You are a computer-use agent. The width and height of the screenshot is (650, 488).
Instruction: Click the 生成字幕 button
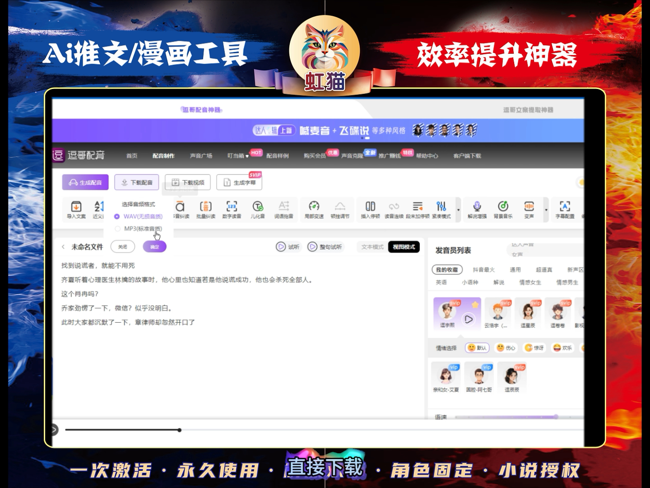tap(239, 183)
